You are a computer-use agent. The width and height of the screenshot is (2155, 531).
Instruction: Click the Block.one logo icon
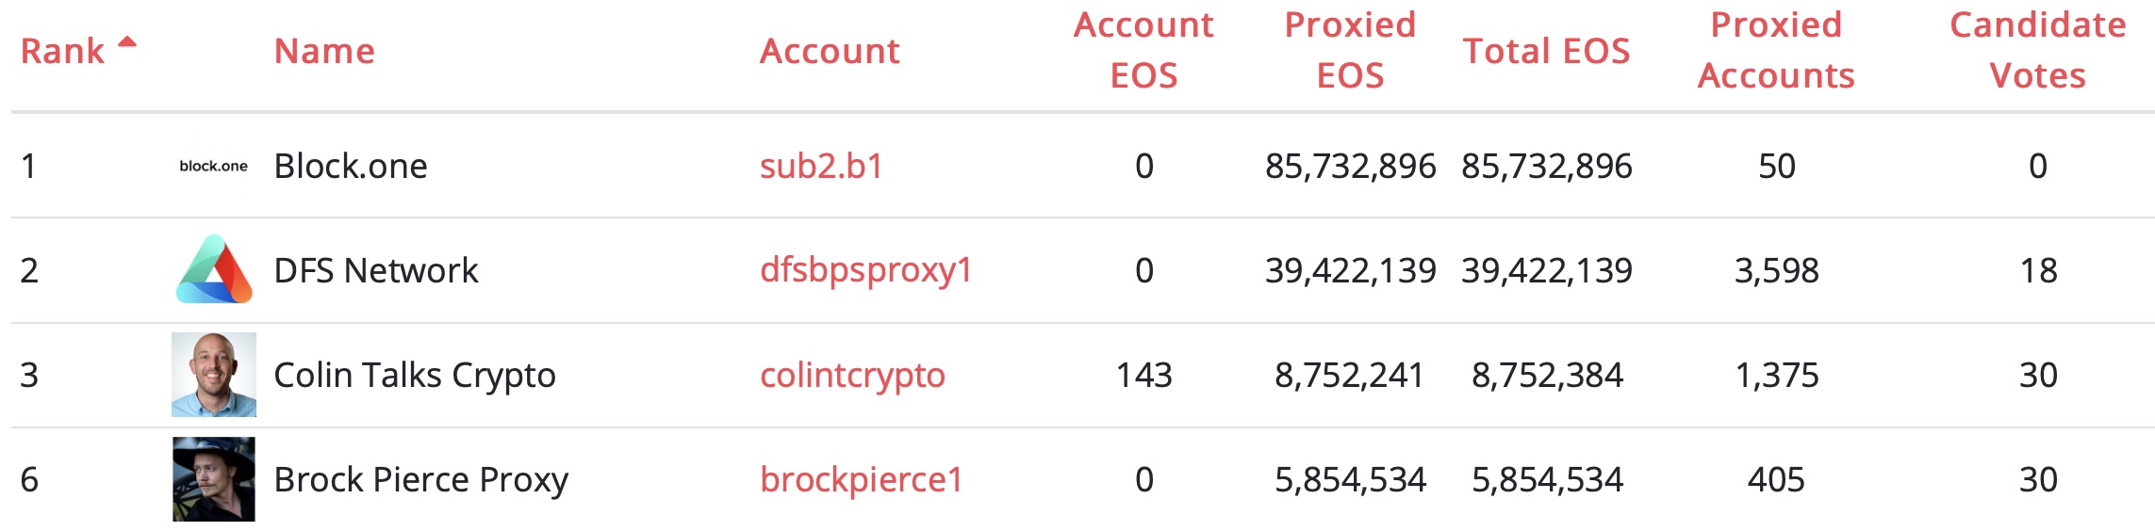pyautogui.click(x=214, y=166)
